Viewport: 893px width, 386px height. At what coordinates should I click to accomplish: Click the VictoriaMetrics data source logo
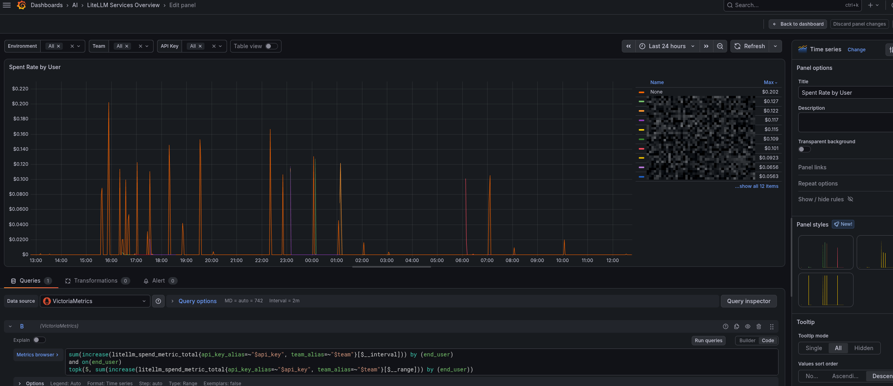pyautogui.click(x=47, y=301)
